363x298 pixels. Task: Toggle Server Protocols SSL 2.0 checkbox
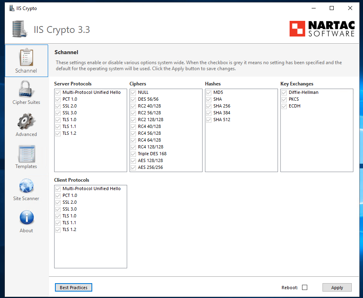click(58, 106)
